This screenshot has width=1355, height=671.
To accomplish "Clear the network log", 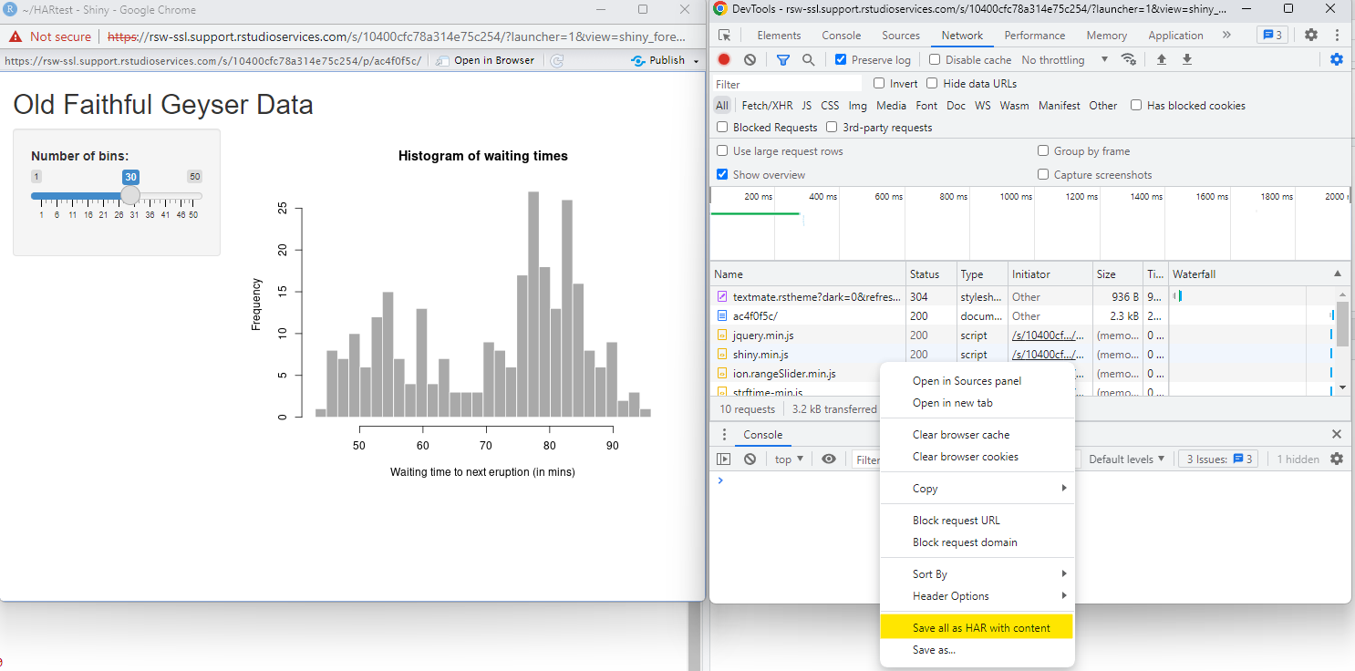I will pyautogui.click(x=750, y=60).
